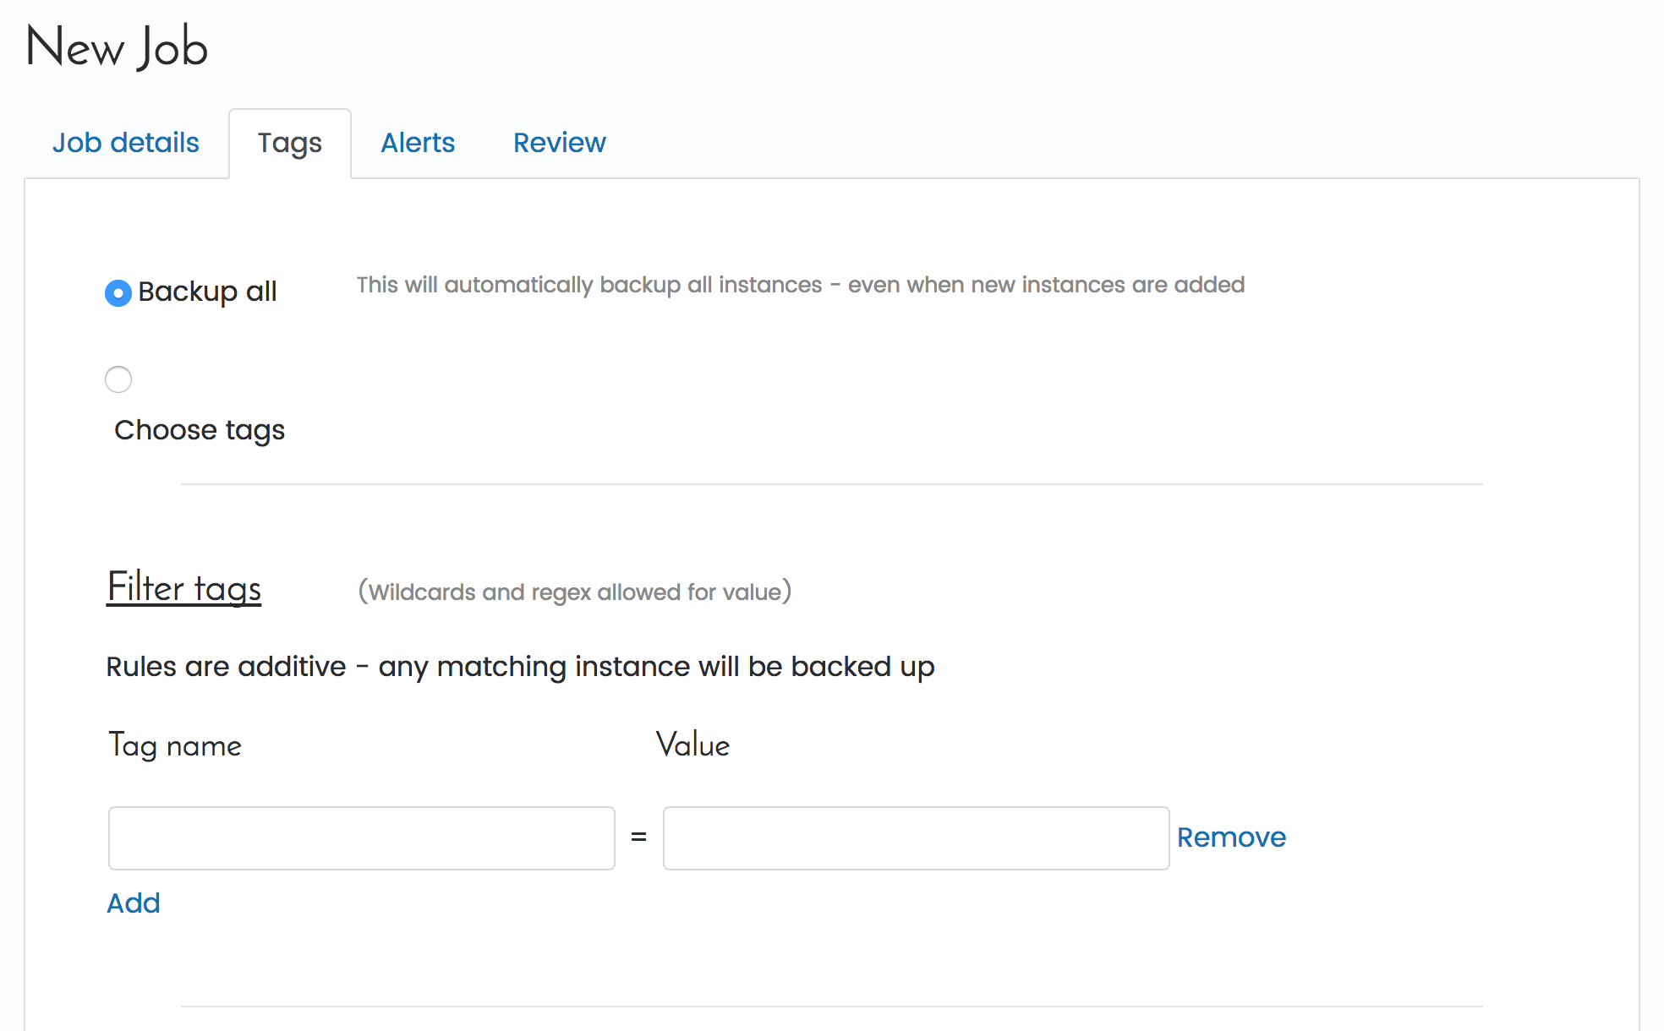The width and height of the screenshot is (1664, 1031).
Task: Go to the Review tab
Action: click(559, 143)
